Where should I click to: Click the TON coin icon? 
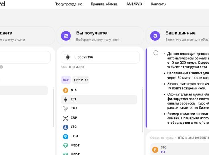[x=66, y=137]
